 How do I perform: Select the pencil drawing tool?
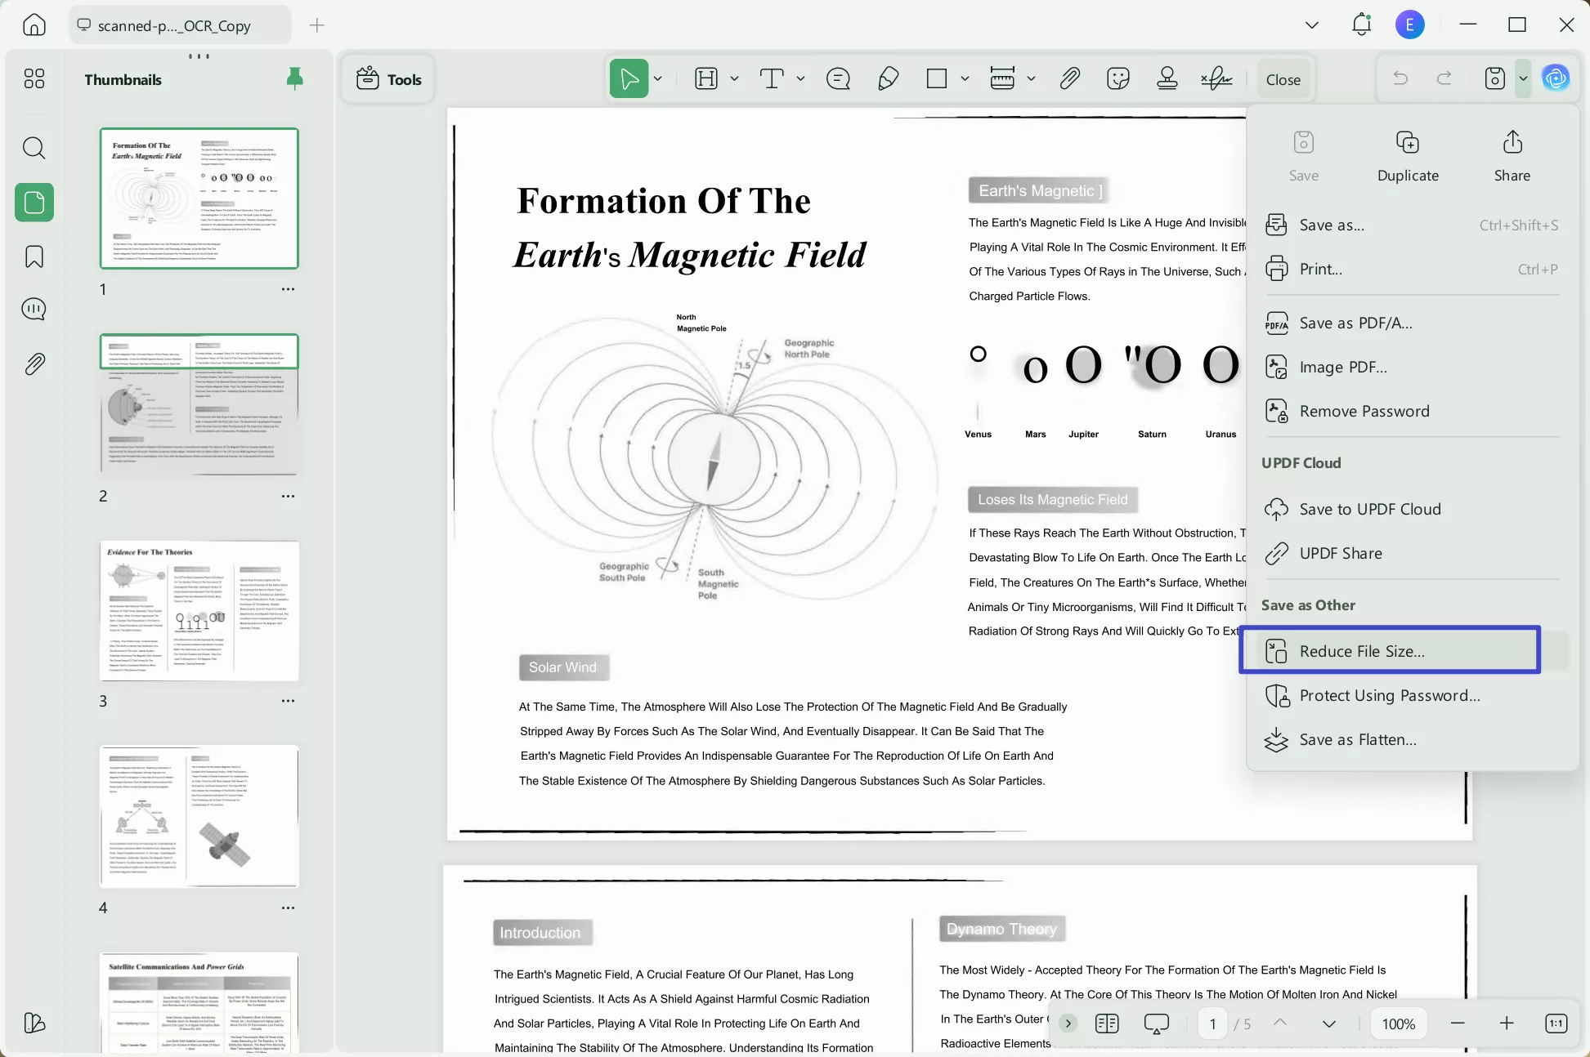[x=888, y=79]
